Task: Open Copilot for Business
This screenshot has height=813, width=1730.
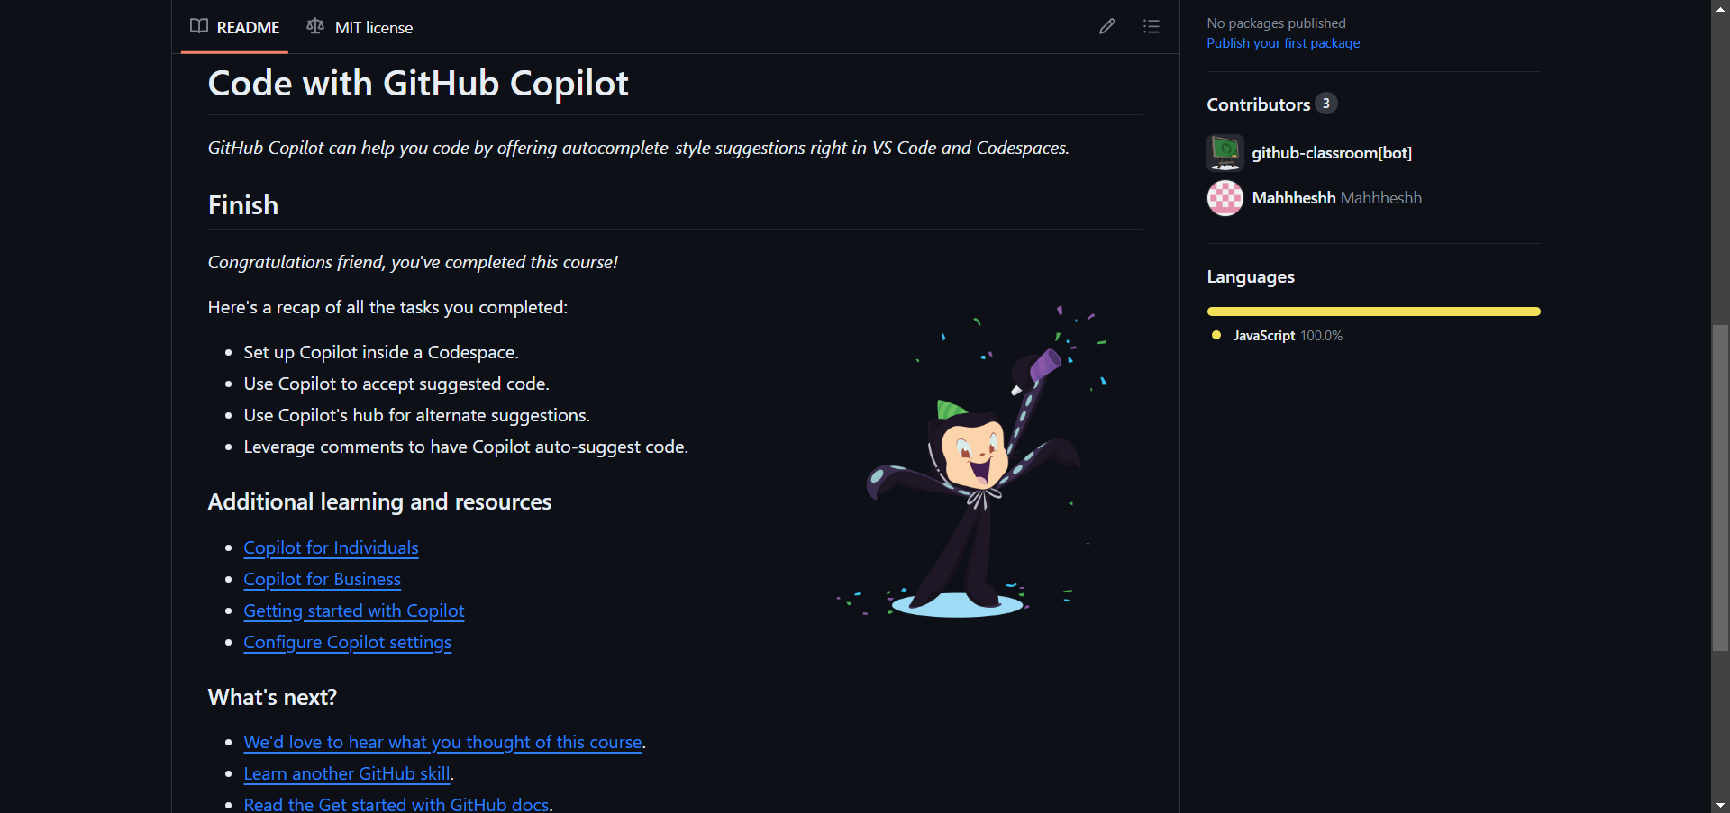Action: pyautogui.click(x=322, y=579)
